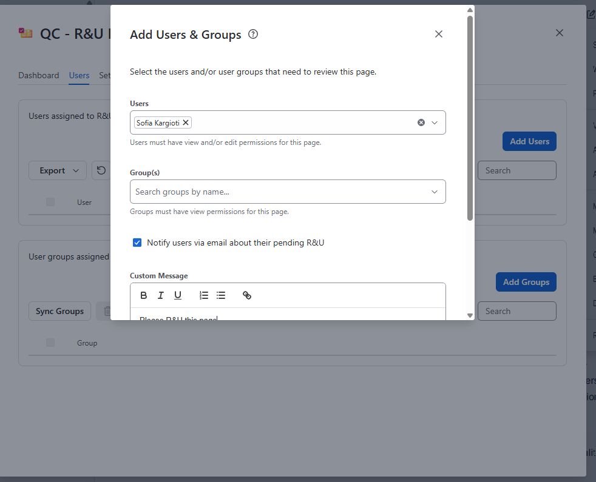
Task: Open the Group(s) dropdown chevron
Action: coord(435,192)
